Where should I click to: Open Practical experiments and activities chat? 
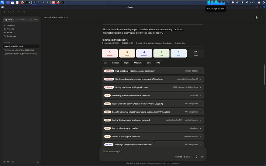21,50
